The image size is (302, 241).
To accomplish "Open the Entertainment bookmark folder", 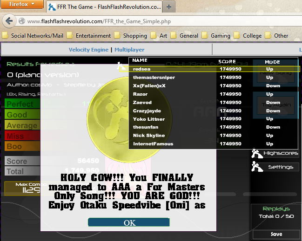I will [89, 36].
